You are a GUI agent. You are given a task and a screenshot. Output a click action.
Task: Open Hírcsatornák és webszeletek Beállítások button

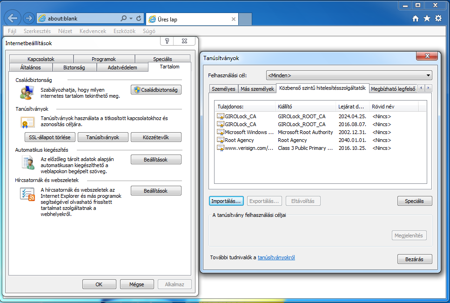click(156, 191)
